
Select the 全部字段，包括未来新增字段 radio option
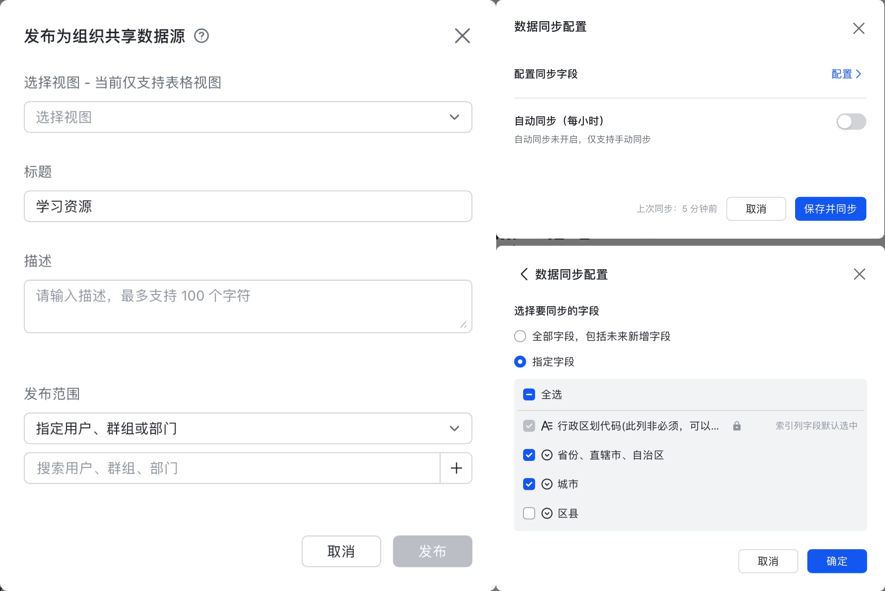520,336
